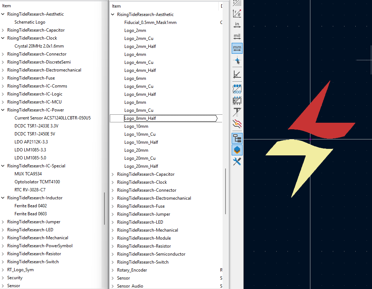
Task: Select OptoIsolator TCMT4100 symbol
Action: coord(37,182)
